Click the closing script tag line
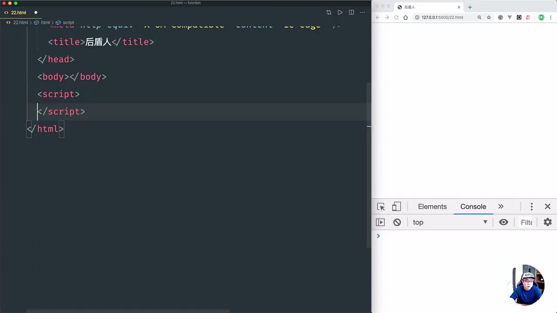 tap(61, 111)
